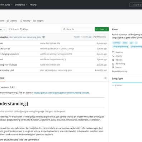Click the 'apl' topic tag

pos(131,43)
